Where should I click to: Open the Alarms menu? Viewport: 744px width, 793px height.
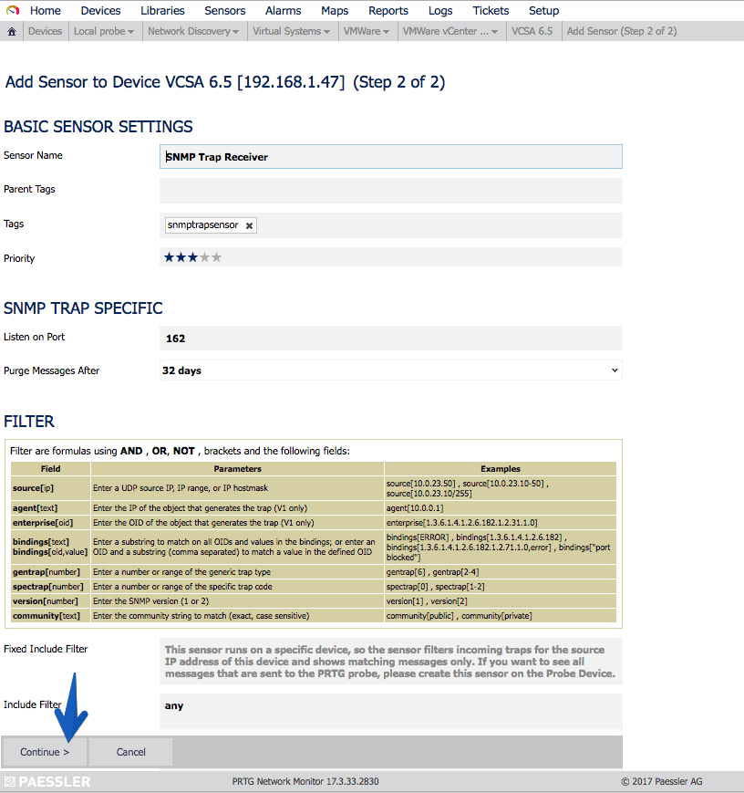pyautogui.click(x=283, y=11)
